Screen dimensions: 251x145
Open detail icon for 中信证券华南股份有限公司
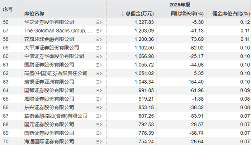99,56
